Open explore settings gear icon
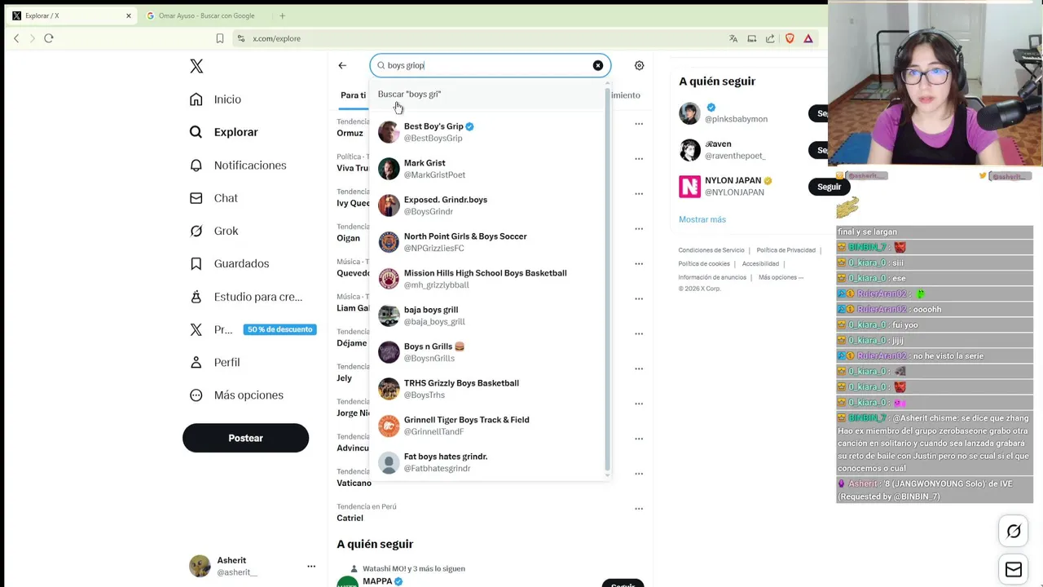The height and width of the screenshot is (587, 1043). (x=639, y=65)
